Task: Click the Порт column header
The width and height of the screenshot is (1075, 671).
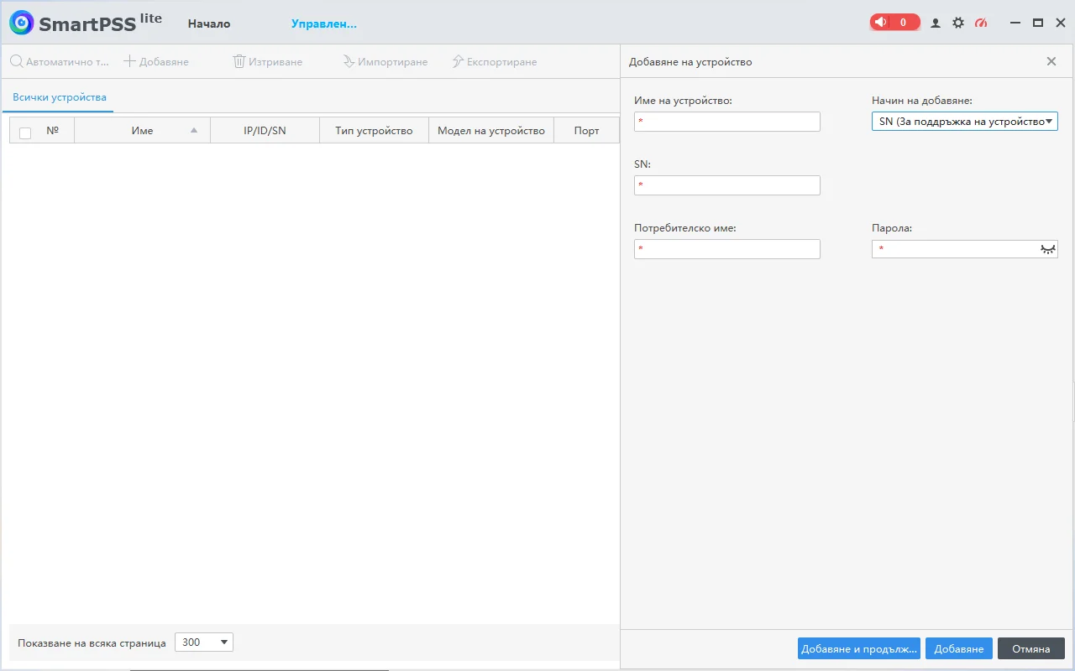Action: click(587, 131)
